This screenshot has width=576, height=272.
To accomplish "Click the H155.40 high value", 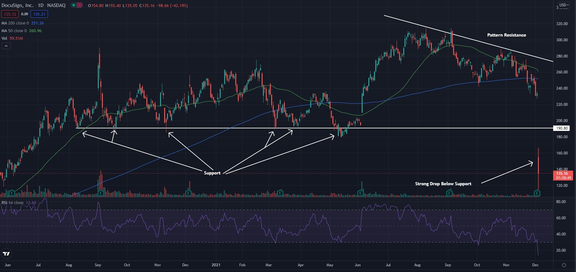I will point(113,6).
